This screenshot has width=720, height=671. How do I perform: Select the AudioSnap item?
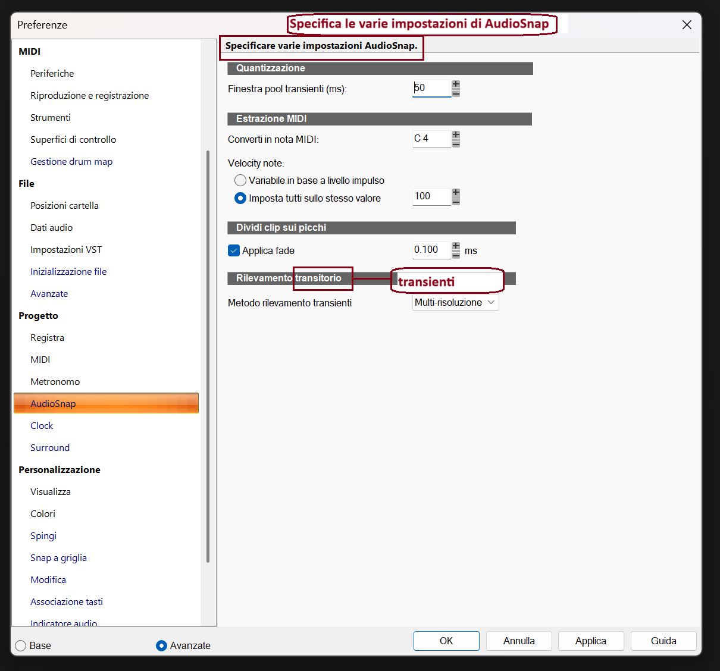tap(106, 403)
